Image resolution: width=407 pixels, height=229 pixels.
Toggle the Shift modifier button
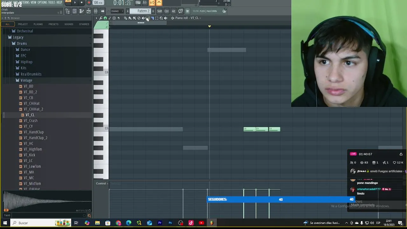[x=160, y=11]
